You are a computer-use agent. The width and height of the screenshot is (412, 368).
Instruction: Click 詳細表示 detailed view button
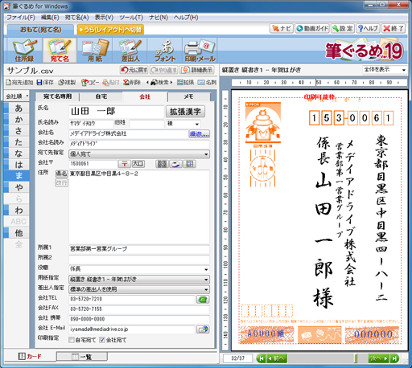[197, 70]
